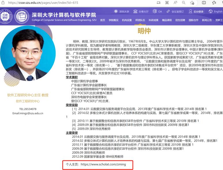Activate the read aloud icon
This screenshot has height=170, width=223.
coord(175,3)
